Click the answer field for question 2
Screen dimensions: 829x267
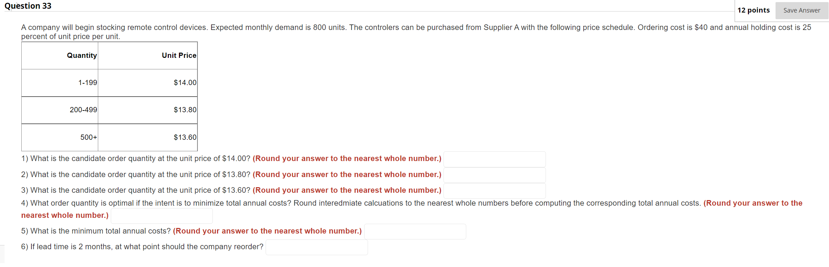[x=494, y=175]
